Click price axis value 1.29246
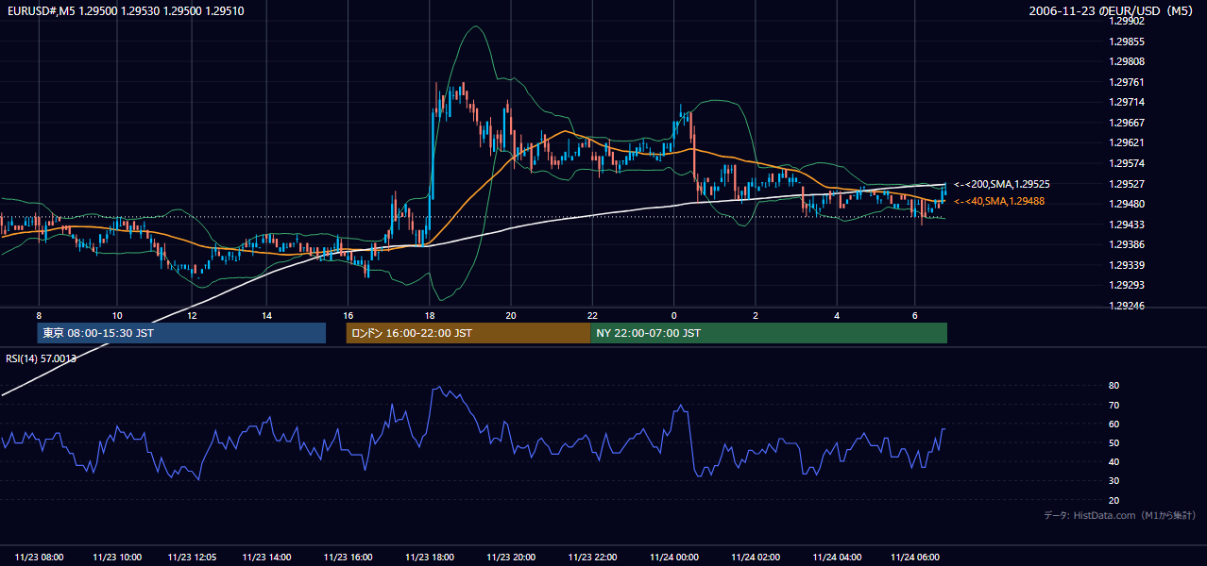Image resolution: width=1207 pixels, height=566 pixels. click(1127, 306)
